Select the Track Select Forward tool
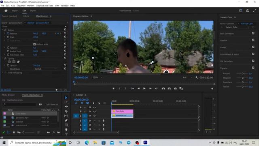 tap(66, 102)
